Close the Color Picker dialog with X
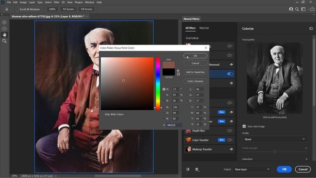The image size is (316, 178). coord(206,48)
